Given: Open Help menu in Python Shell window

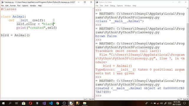Looking at the screenshot, I should [x=134, y=6].
